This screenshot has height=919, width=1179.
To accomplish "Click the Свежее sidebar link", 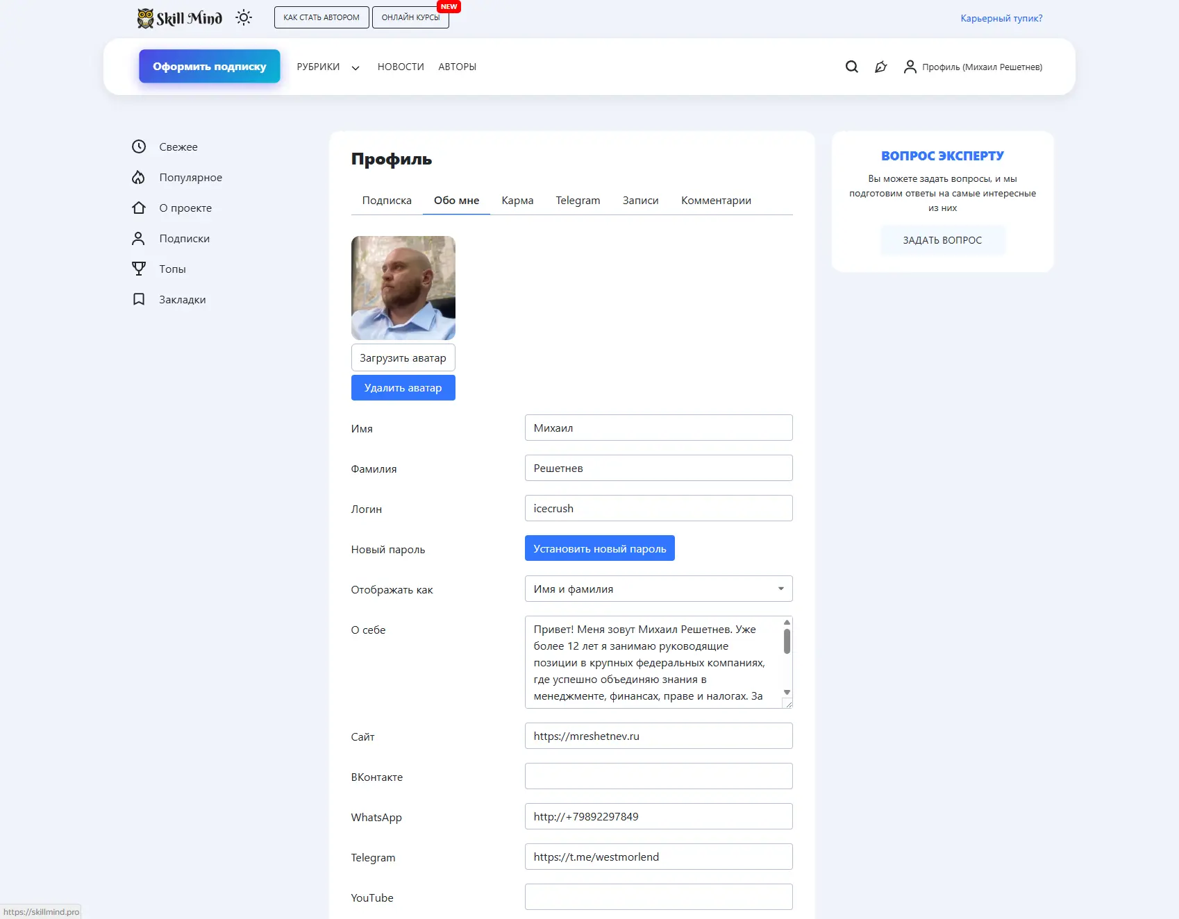I will tap(178, 146).
